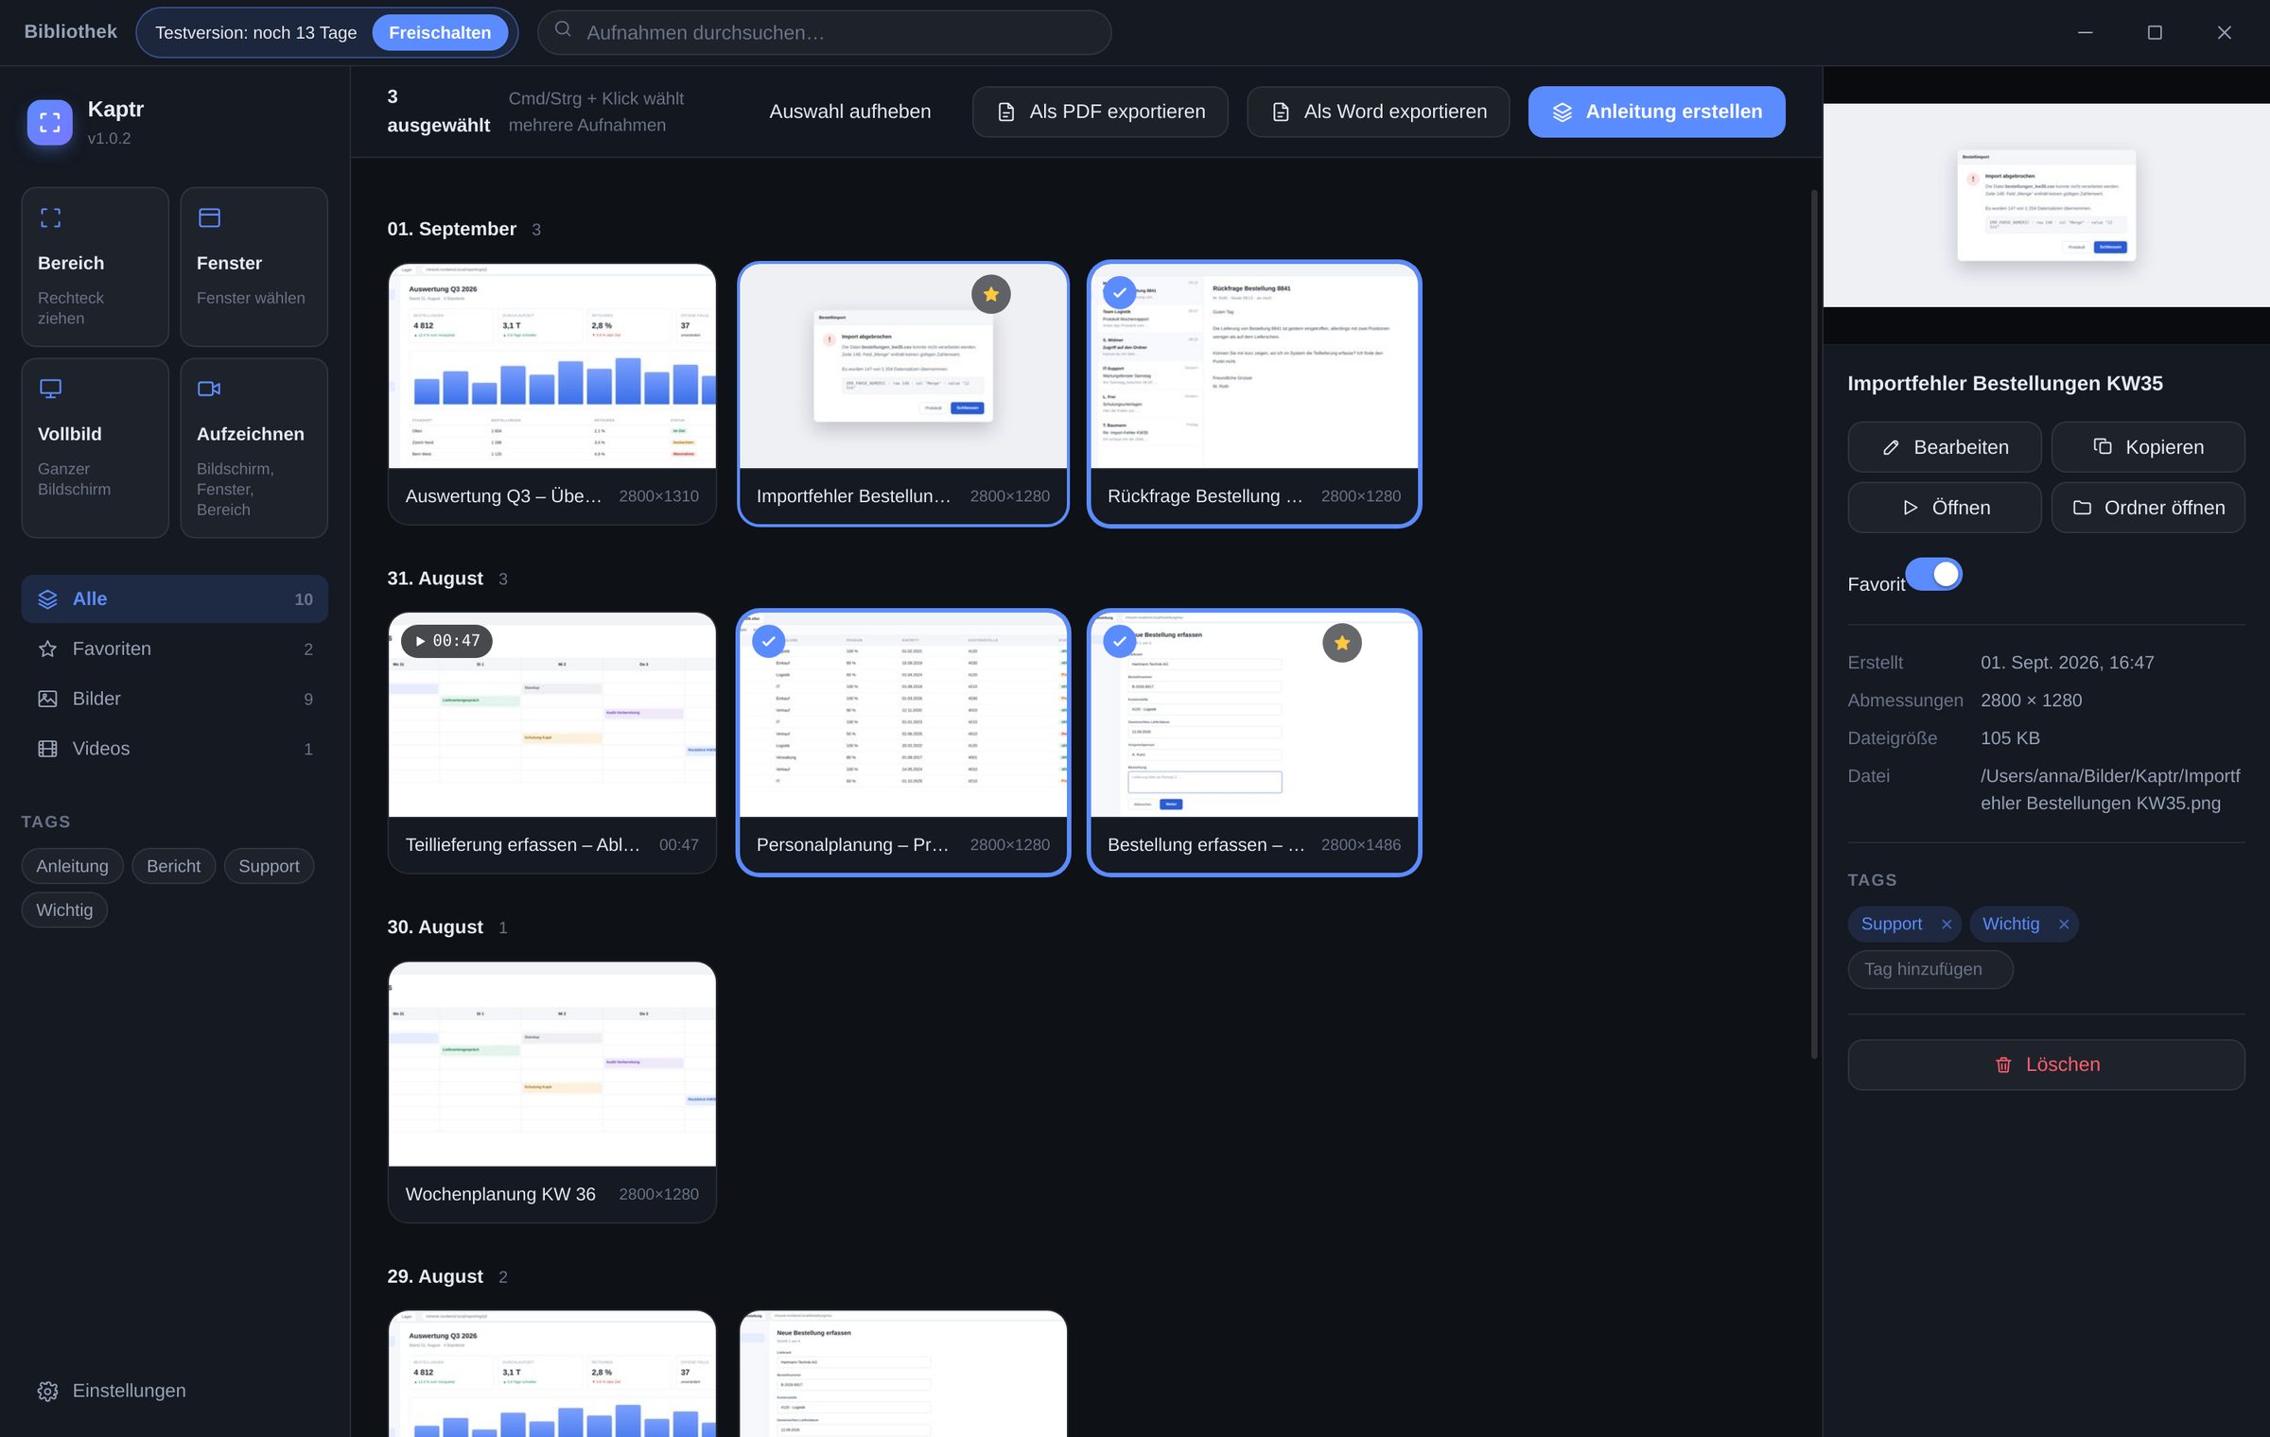Filter library by Favoriten
Image resolution: width=2270 pixels, height=1437 pixels.
pyautogui.click(x=174, y=649)
